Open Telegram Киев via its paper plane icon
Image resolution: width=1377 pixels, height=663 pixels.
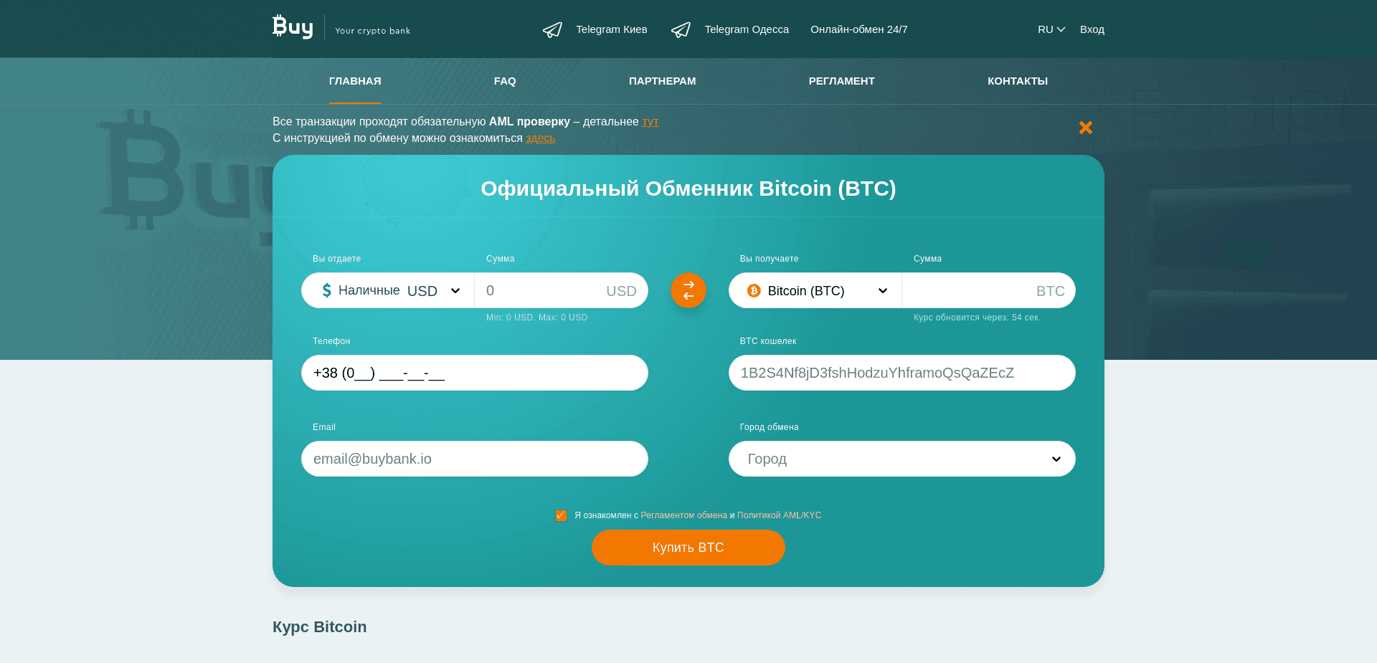pos(552,29)
